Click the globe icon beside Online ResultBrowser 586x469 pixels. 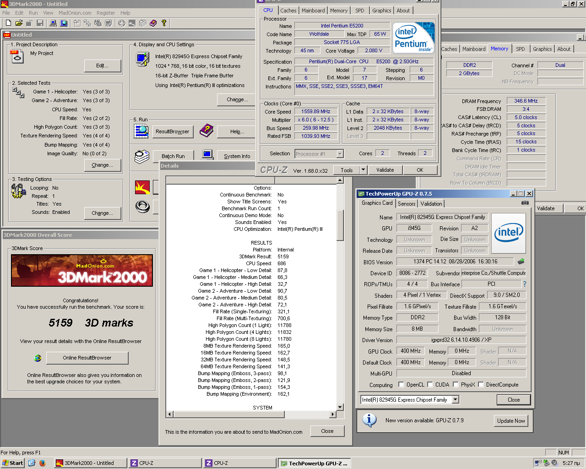pos(38,358)
